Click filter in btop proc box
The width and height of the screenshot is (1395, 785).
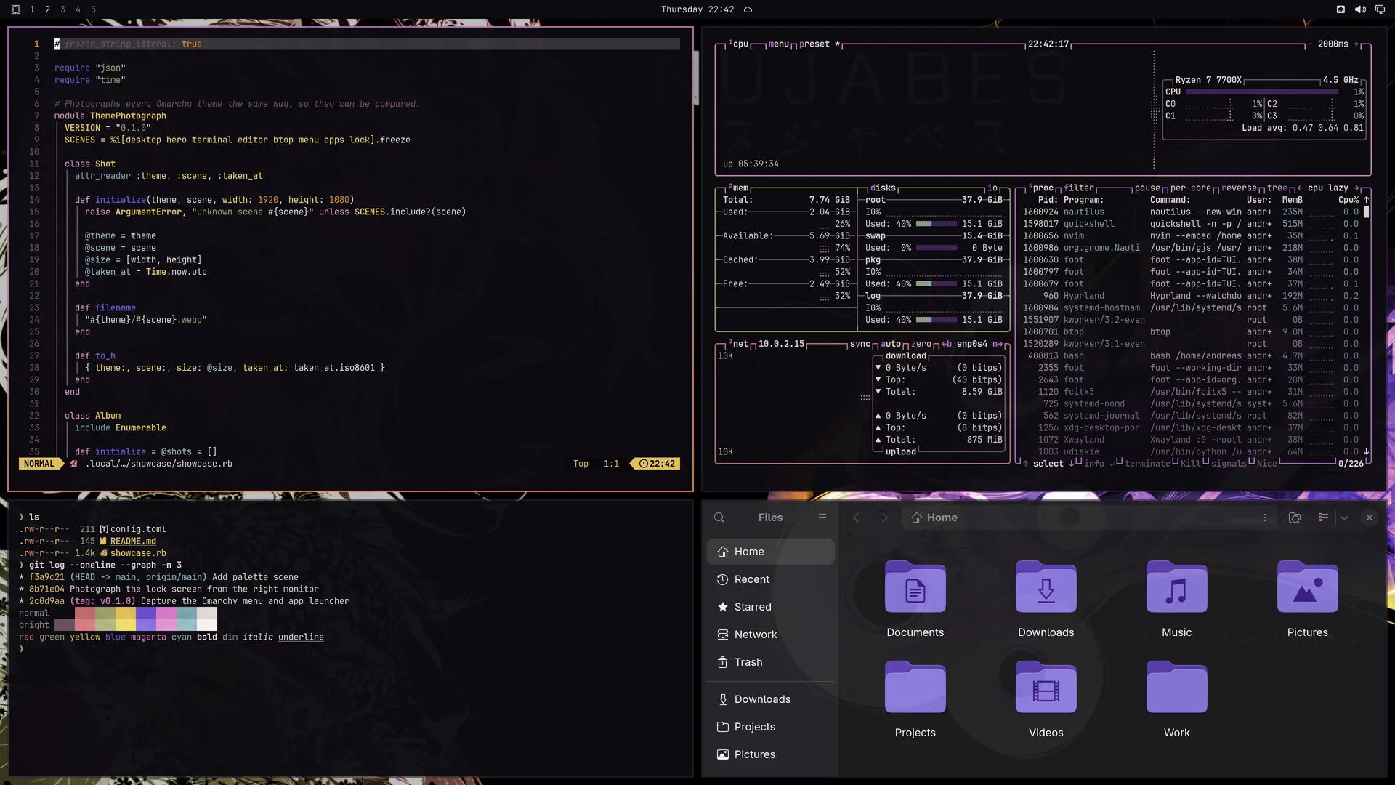coord(1079,188)
